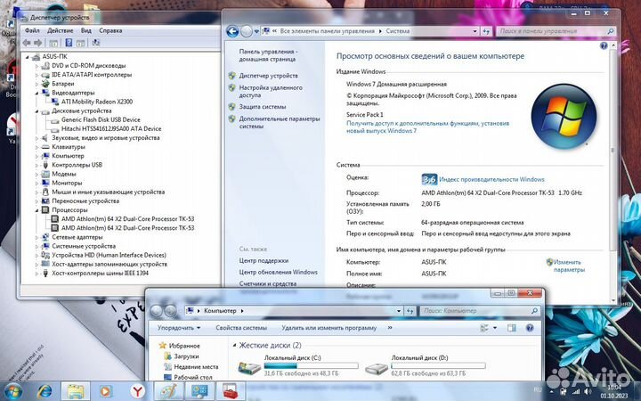Collapse the ASUS-ПК root node
Image resolution: width=641 pixels, height=401 pixels.
point(28,57)
